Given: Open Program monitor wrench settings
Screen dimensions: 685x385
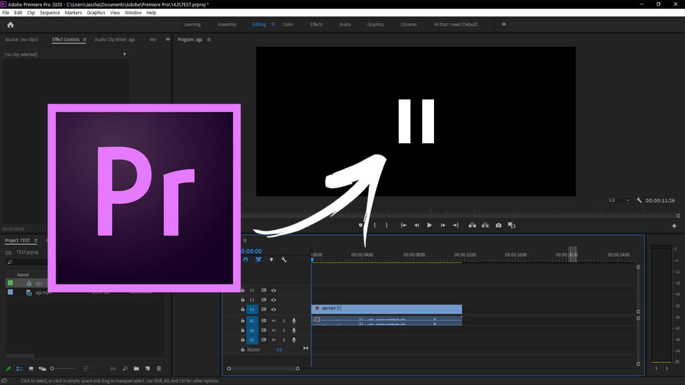Looking at the screenshot, I should [x=639, y=201].
